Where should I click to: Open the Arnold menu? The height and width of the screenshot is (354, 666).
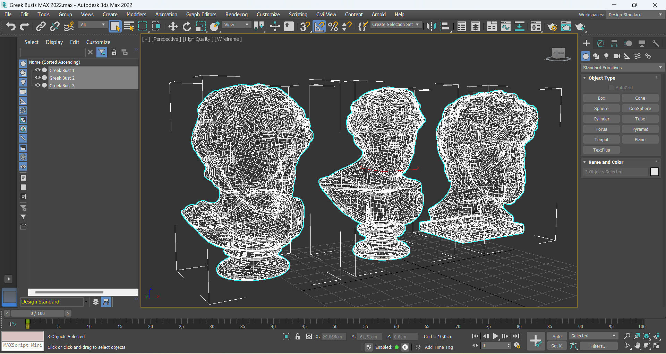(379, 14)
